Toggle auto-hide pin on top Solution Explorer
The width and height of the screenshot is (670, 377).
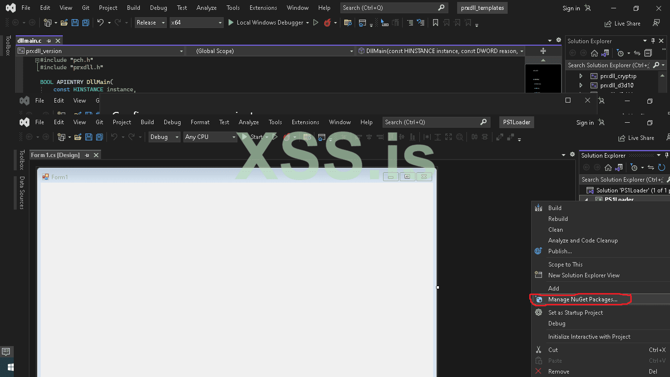click(x=653, y=41)
